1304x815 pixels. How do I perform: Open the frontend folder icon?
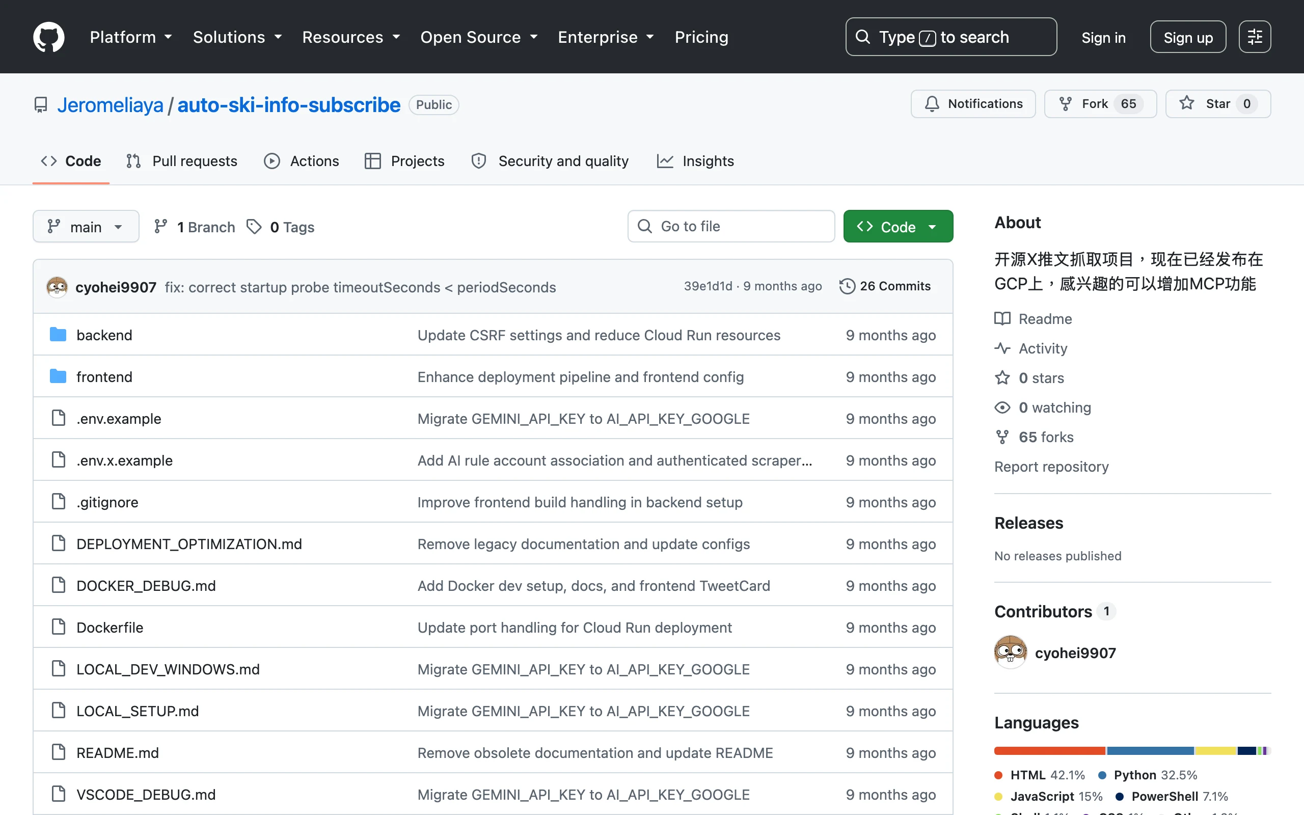[58, 377]
